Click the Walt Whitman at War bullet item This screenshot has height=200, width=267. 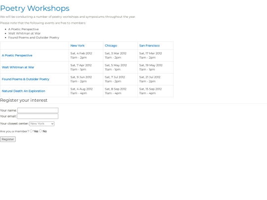click(x=24, y=34)
